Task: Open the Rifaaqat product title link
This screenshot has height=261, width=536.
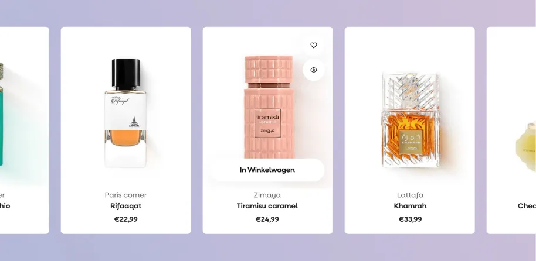Action: click(x=126, y=206)
